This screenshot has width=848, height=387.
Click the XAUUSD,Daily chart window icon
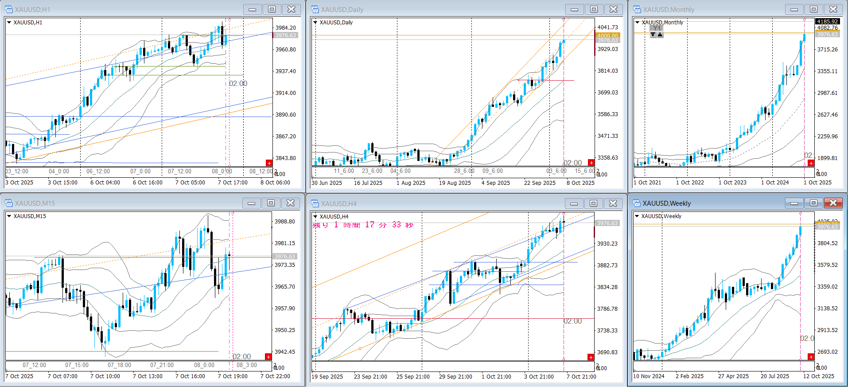315,9
